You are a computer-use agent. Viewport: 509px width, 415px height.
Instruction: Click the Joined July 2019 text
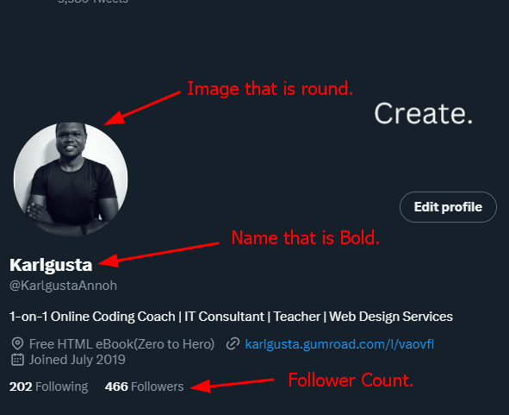click(x=78, y=360)
